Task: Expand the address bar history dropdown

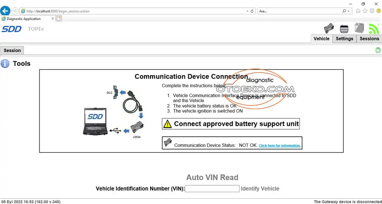Action: [247, 11]
